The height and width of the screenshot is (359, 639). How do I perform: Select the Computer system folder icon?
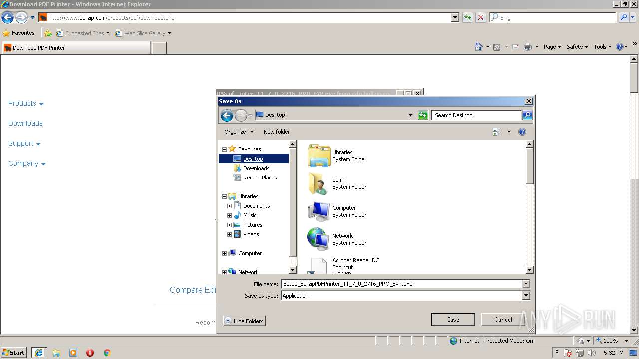coord(319,211)
